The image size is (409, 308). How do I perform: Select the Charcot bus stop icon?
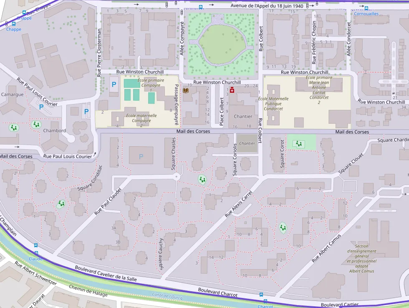(x=265, y=300)
